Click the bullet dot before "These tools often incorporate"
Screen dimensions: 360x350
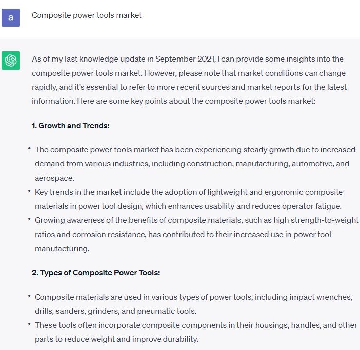(30, 324)
